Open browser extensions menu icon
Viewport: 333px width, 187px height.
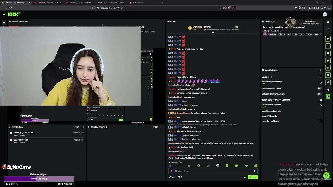point(300,8)
